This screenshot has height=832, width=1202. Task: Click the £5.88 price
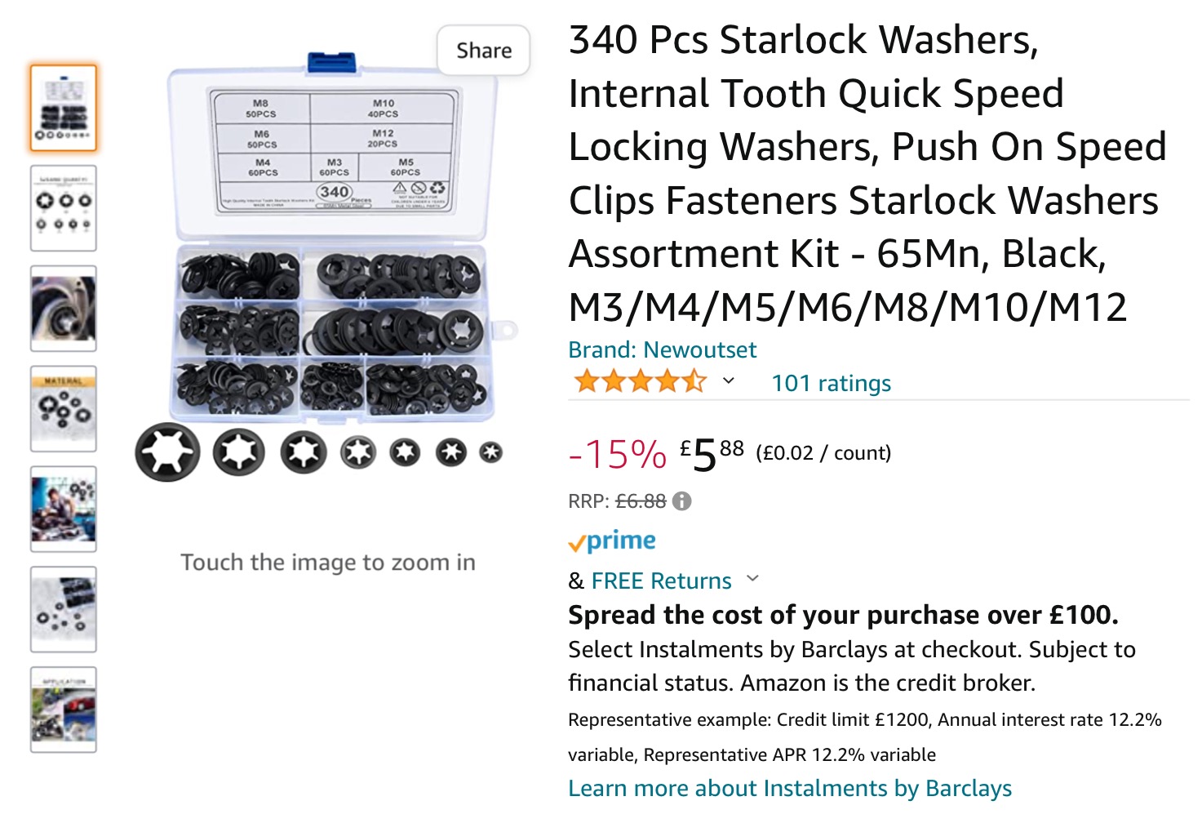[712, 453]
